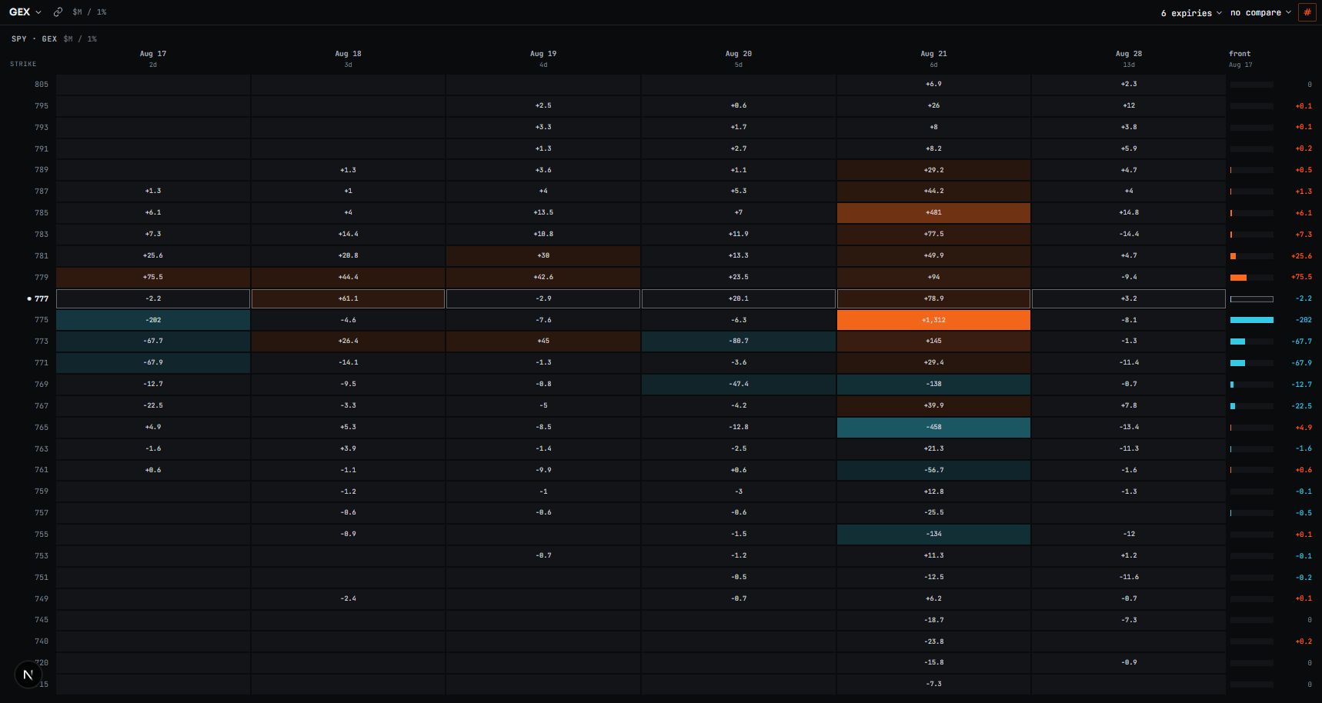Image resolution: width=1322 pixels, height=703 pixels.
Task: Click the +6.9 cell in the 805 row
Action: pos(933,84)
